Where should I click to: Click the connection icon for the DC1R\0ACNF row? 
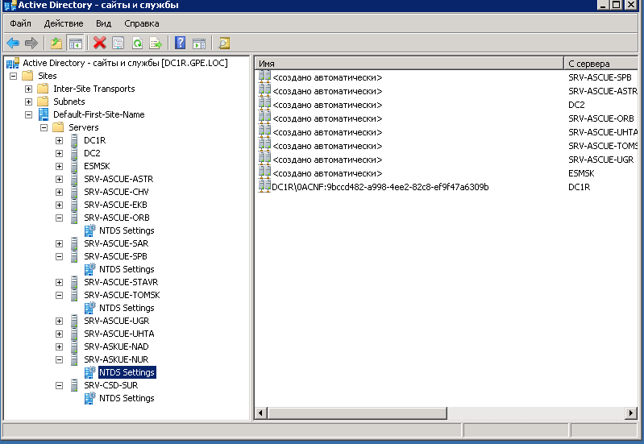click(x=264, y=187)
